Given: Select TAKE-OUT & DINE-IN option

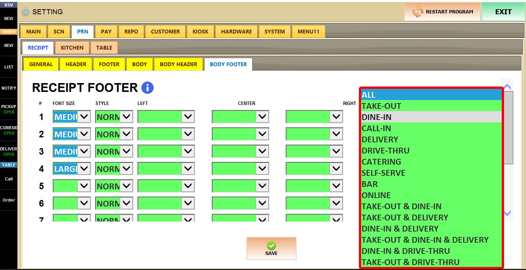Looking at the screenshot, I should (x=431, y=207).
